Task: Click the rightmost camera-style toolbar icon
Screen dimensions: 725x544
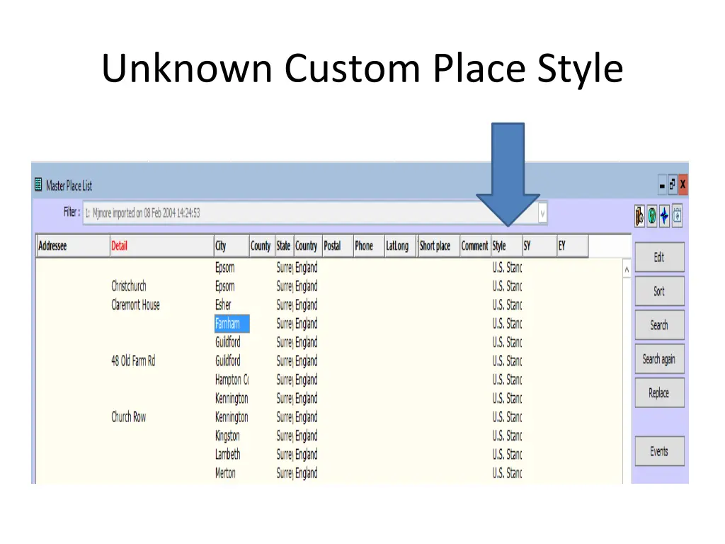Action: [677, 215]
